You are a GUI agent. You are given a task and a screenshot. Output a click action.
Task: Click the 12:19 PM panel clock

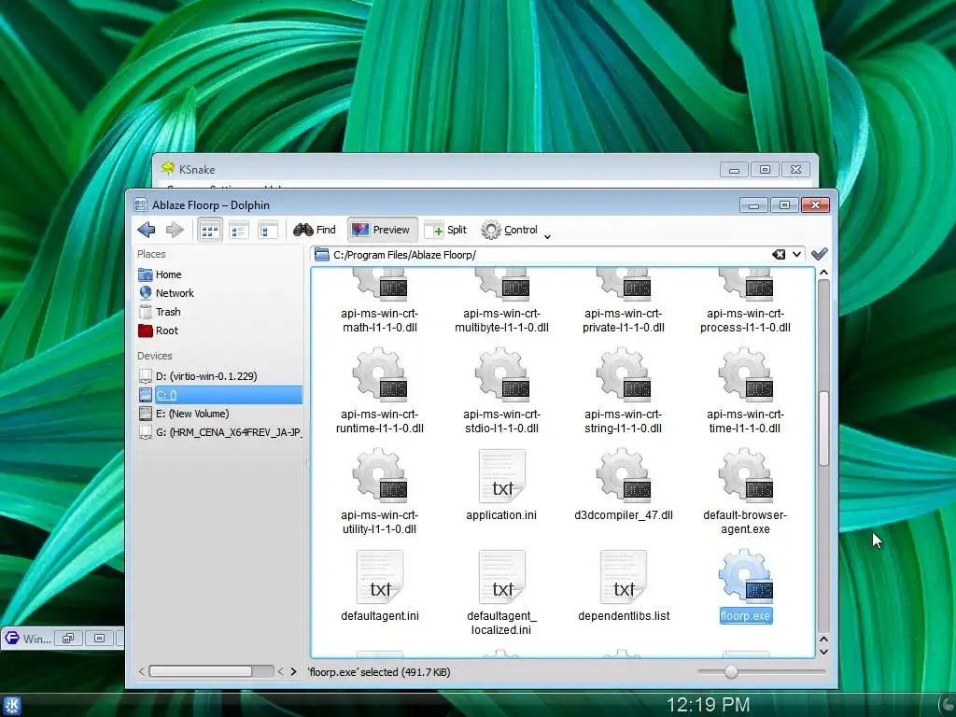point(708,705)
